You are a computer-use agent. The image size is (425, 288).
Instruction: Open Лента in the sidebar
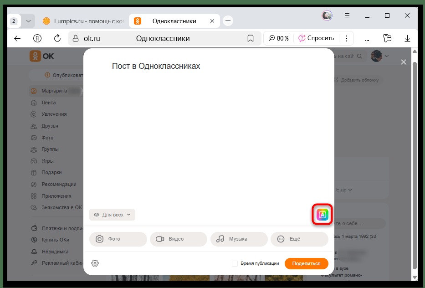(x=49, y=103)
